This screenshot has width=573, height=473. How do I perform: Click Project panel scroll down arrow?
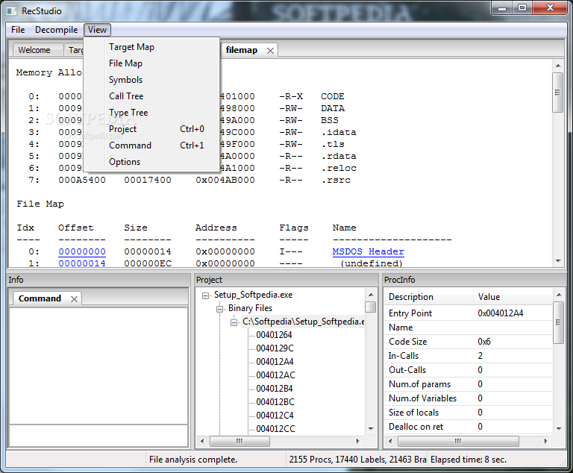(371, 429)
